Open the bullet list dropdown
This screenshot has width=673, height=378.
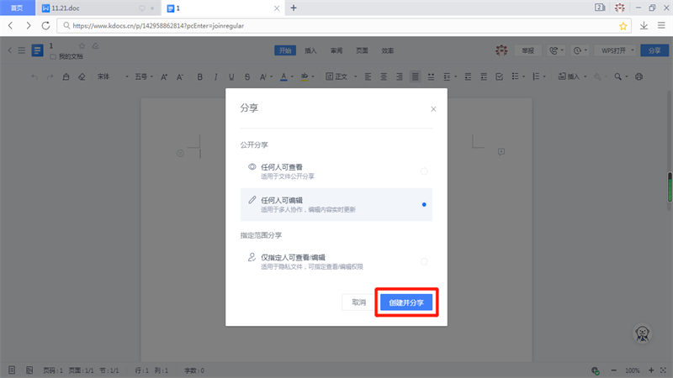click(x=518, y=76)
